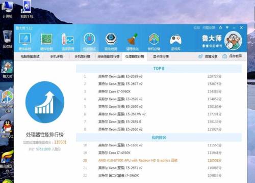Image resolution: width=255 pixels, height=183 pixels.
Task: Select the Xeon E5-2660 v2 row
Action: coord(159,129)
